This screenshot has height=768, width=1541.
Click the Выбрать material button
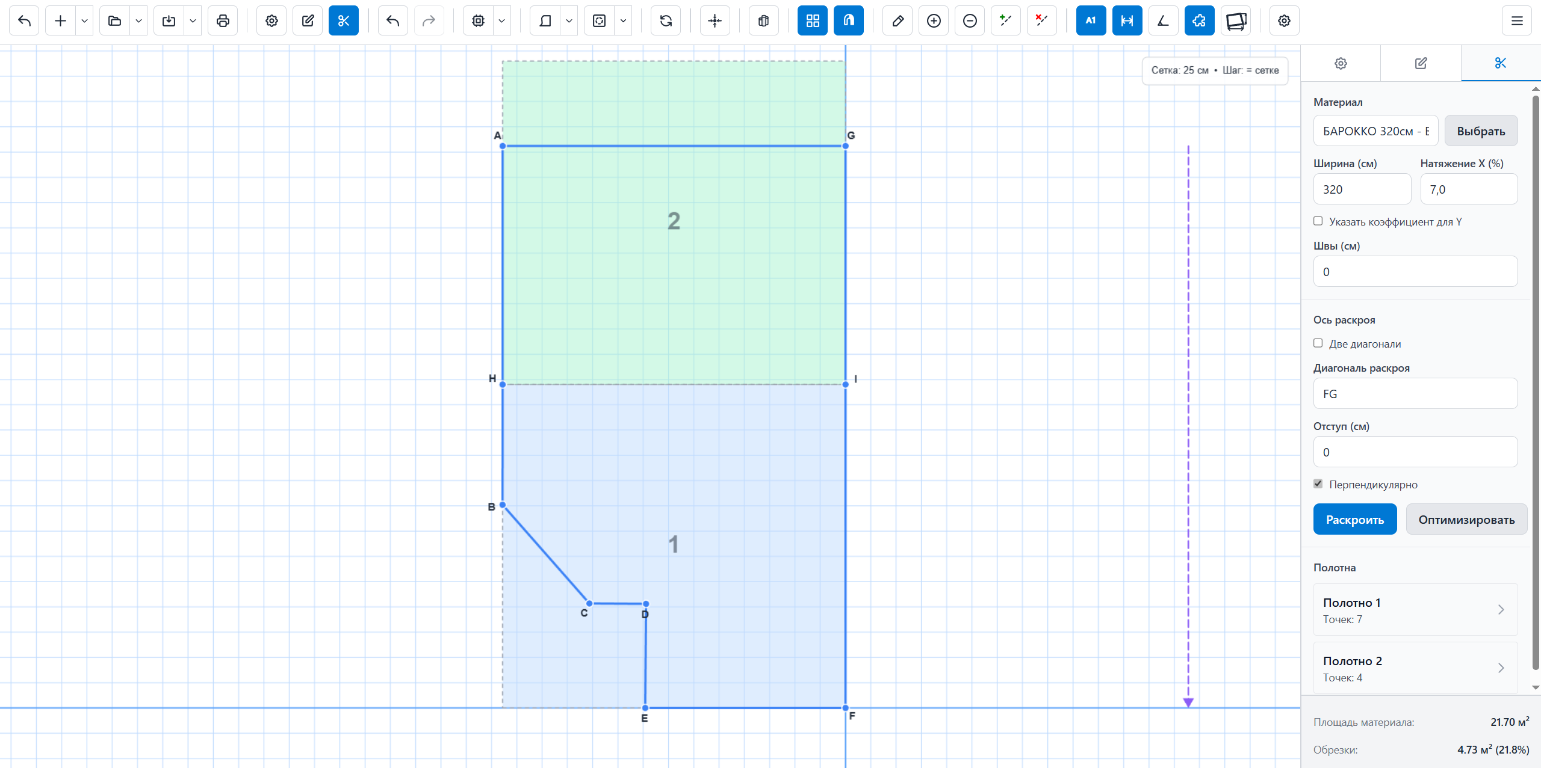tap(1481, 131)
